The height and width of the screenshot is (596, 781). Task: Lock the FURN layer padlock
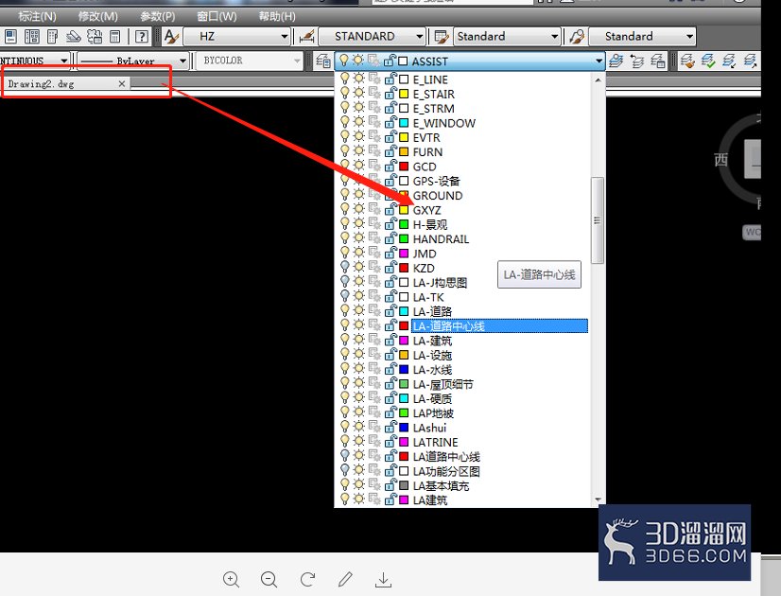pos(390,151)
